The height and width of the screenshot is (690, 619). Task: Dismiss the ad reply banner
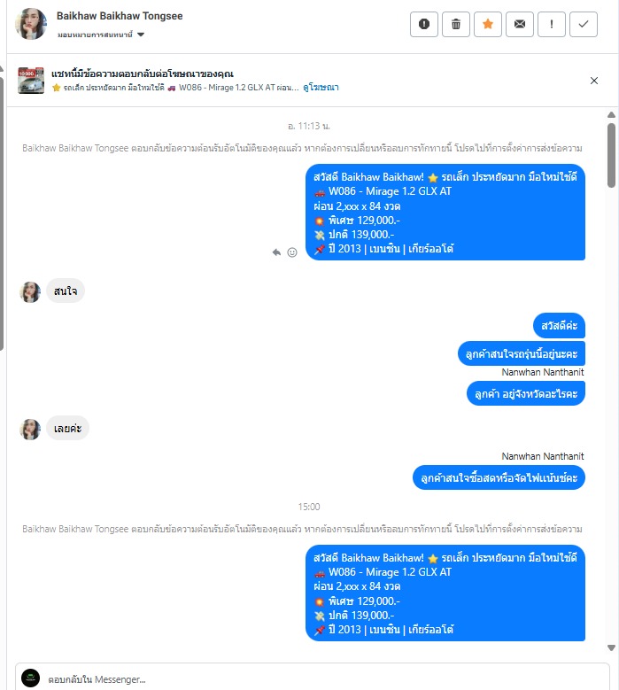point(594,81)
